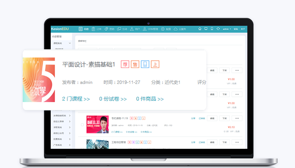Open '0 件商品 >>' under 专栏课程-11.19
The height and width of the screenshot is (168, 295).
146,132
